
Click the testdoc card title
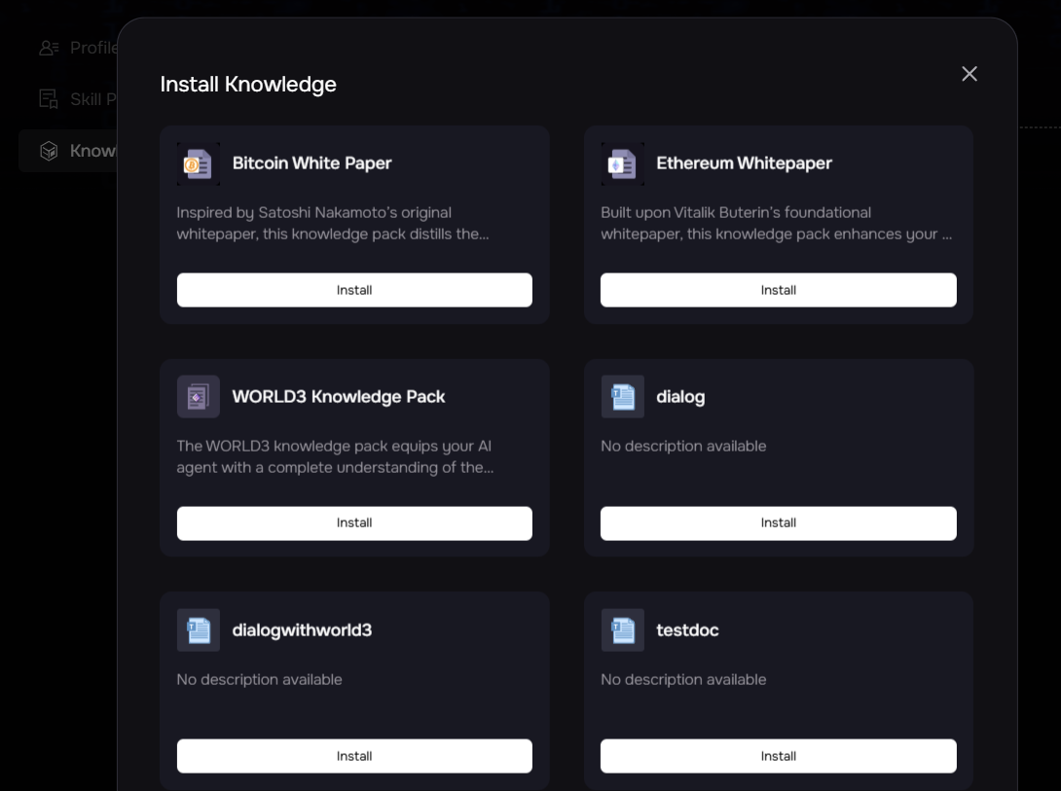point(687,630)
